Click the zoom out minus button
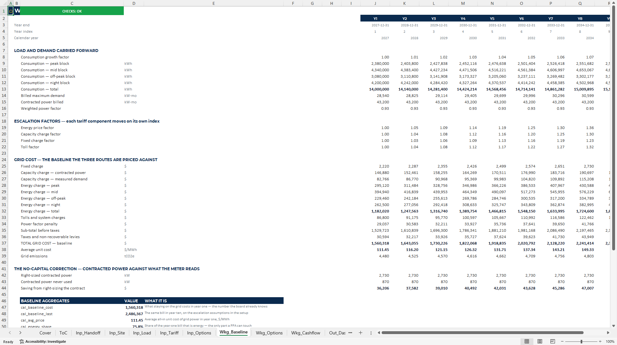Screen dimensions: 617x345 (562, 341)
